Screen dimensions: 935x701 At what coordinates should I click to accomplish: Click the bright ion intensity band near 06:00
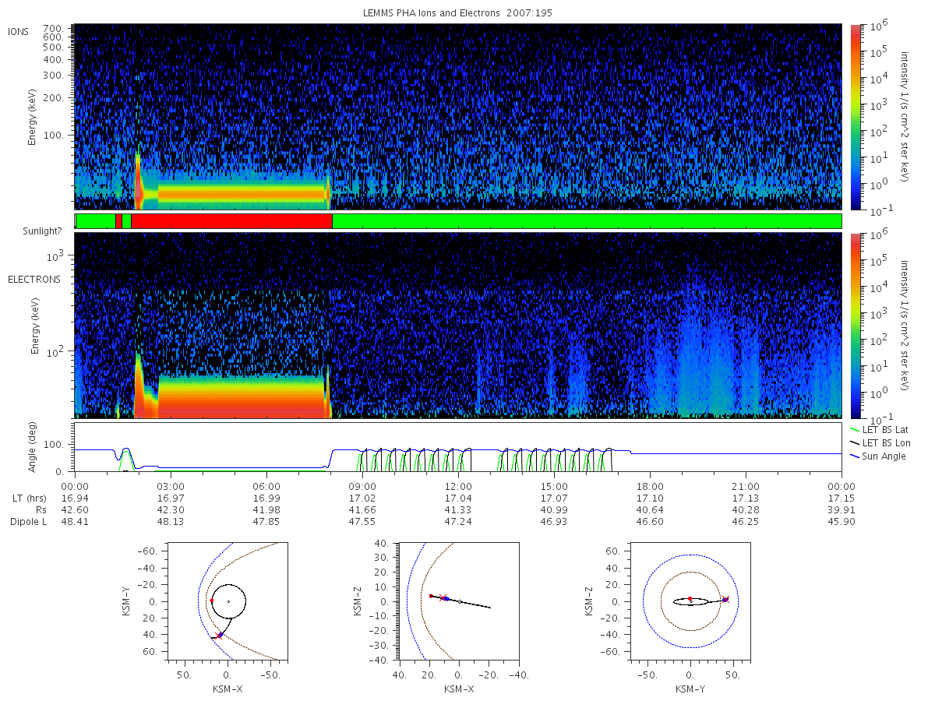click(x=242, y=190)
